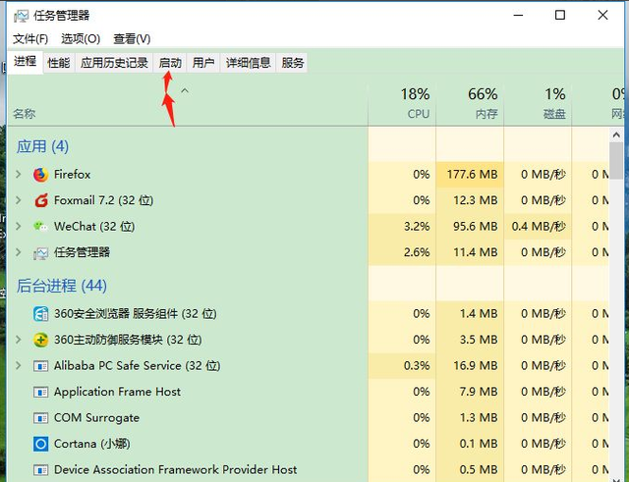
Task: Click the sort arrow above the 名称 column
Action: [x=185, y=91]
